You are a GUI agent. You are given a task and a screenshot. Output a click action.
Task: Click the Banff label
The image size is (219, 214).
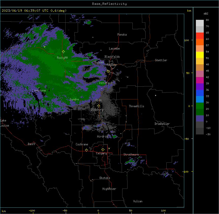coord(32,144)
